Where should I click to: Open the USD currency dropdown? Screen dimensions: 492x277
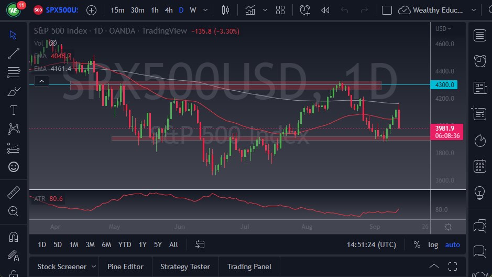click(443, 29)
